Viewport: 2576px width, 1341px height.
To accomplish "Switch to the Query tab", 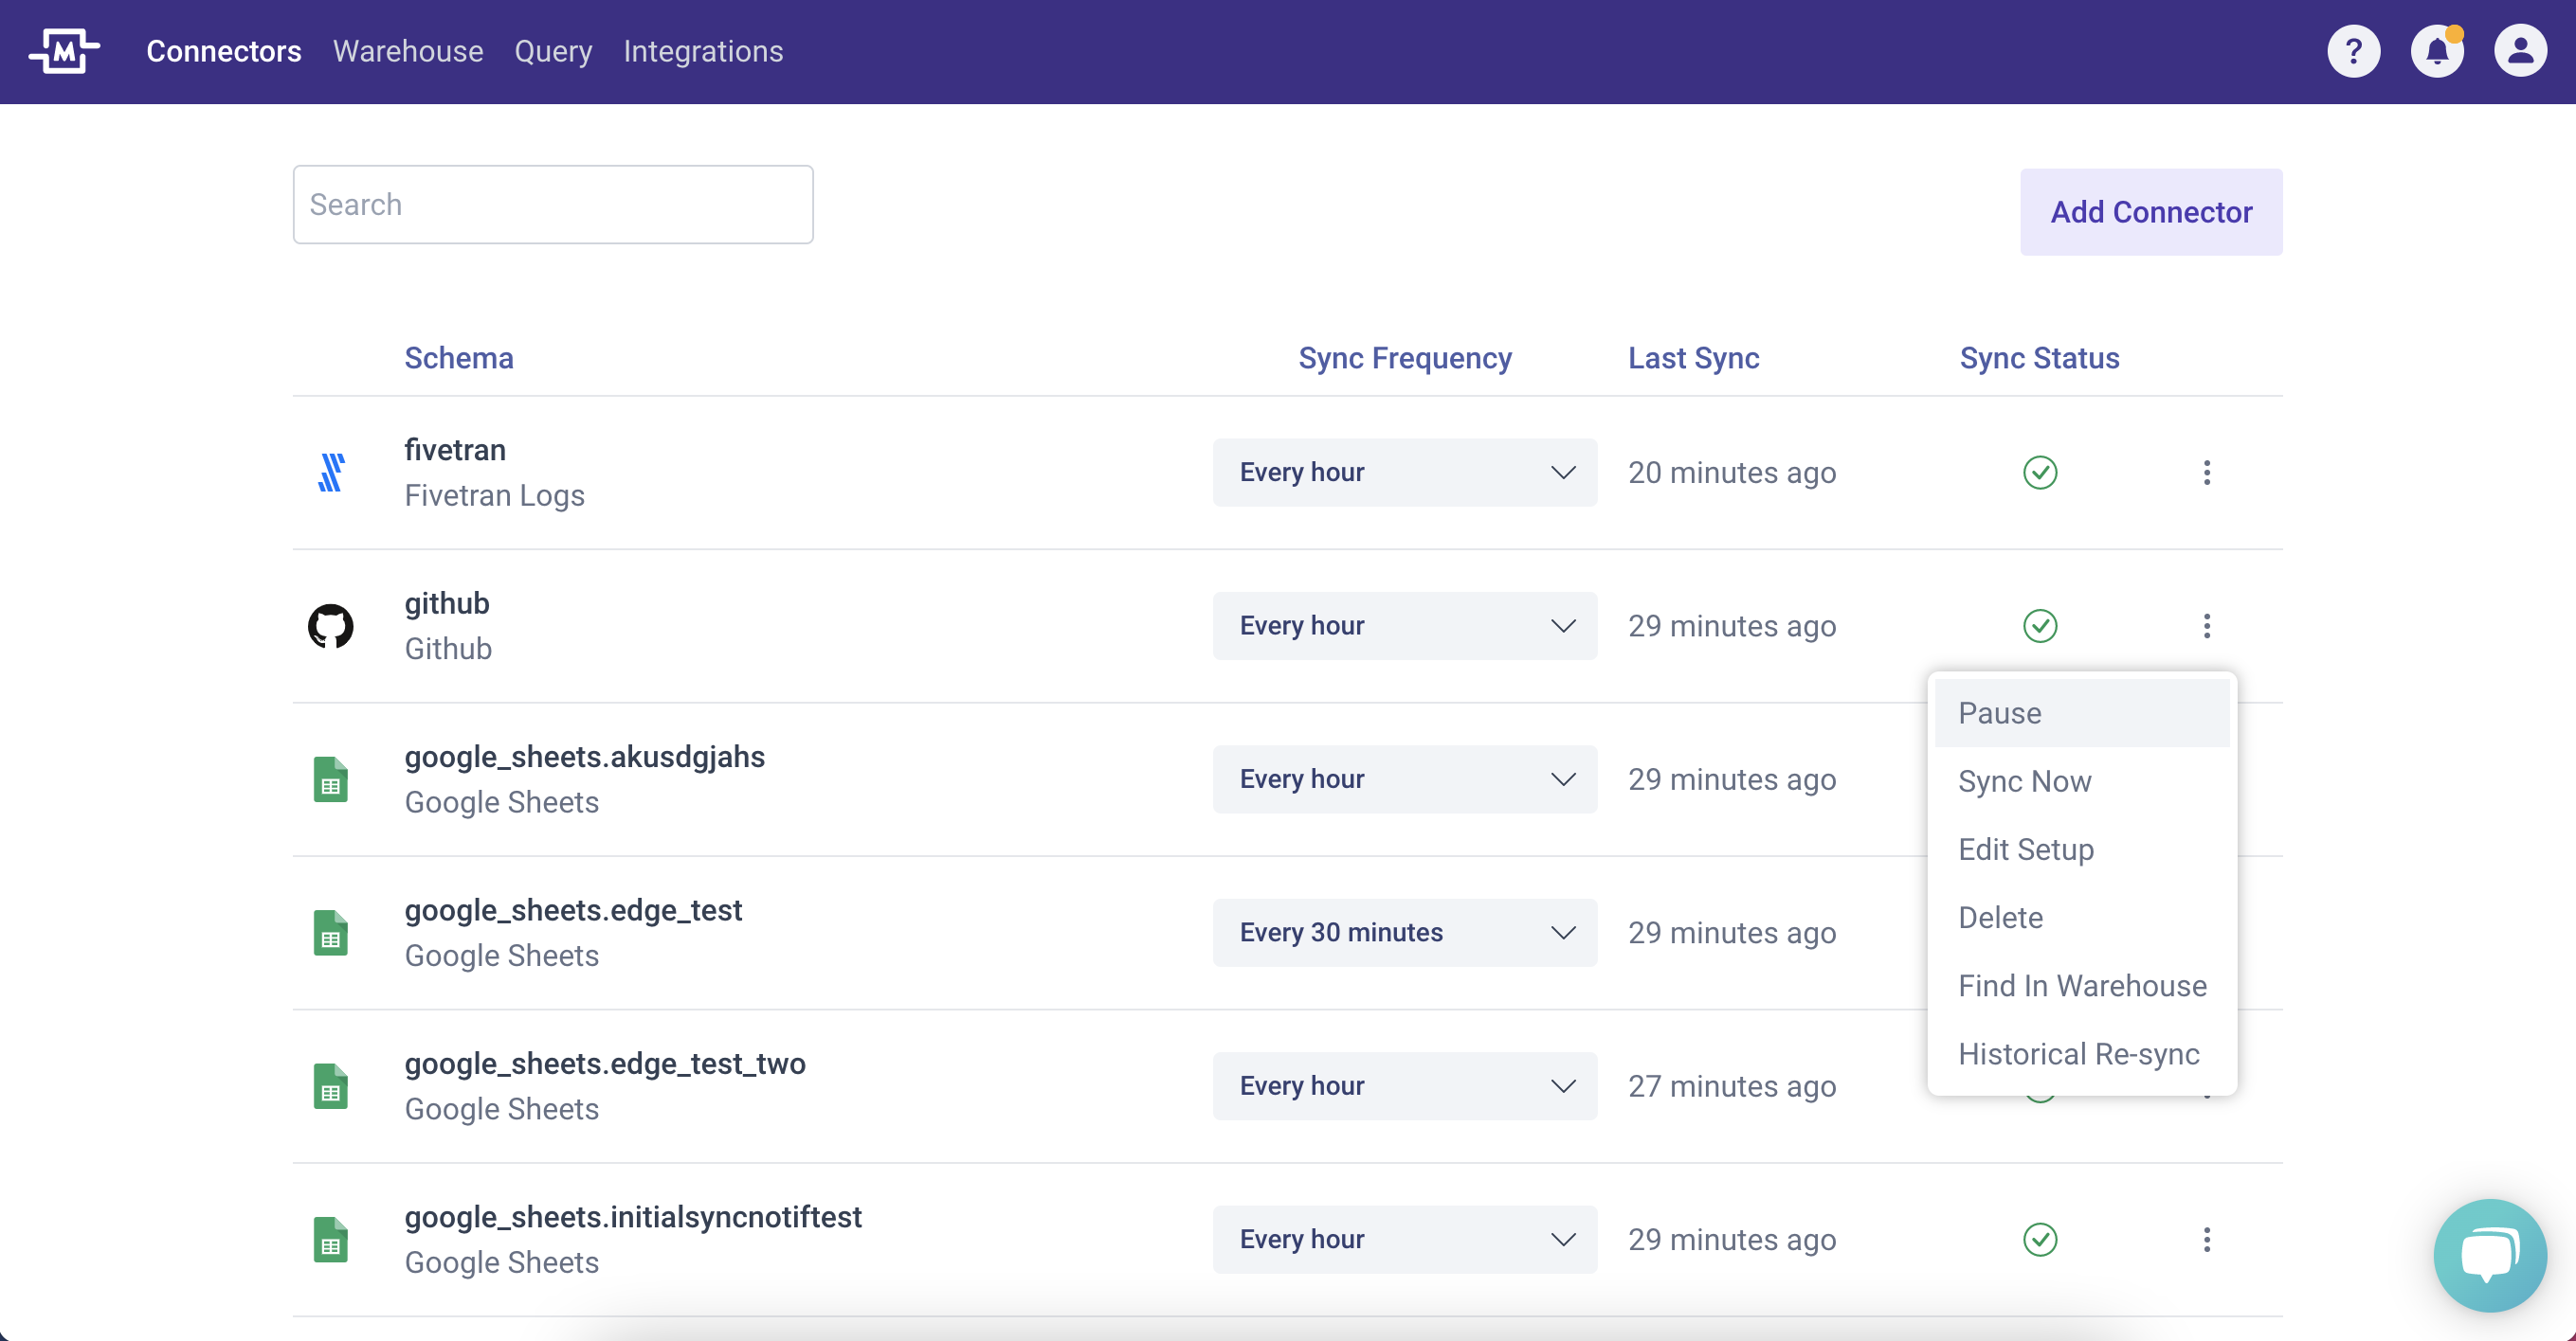I will 553,51.
